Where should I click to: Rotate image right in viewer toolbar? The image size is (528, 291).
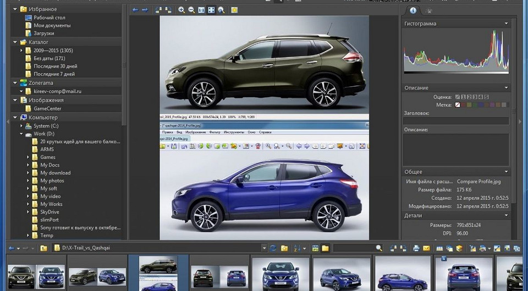pos(168,10)
